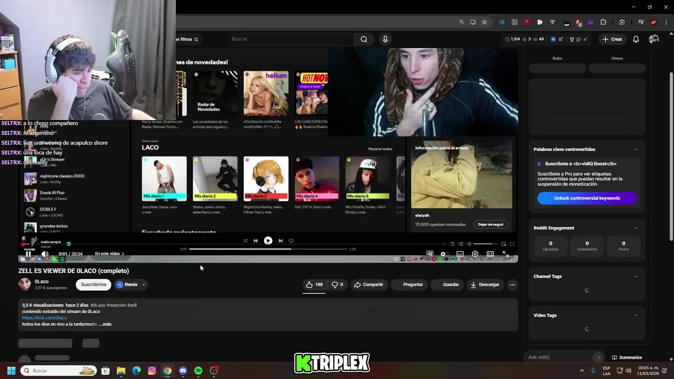Open Chrome extensions puzzle icon
This screenshot has height=379, width=674.
coord(603,22)
